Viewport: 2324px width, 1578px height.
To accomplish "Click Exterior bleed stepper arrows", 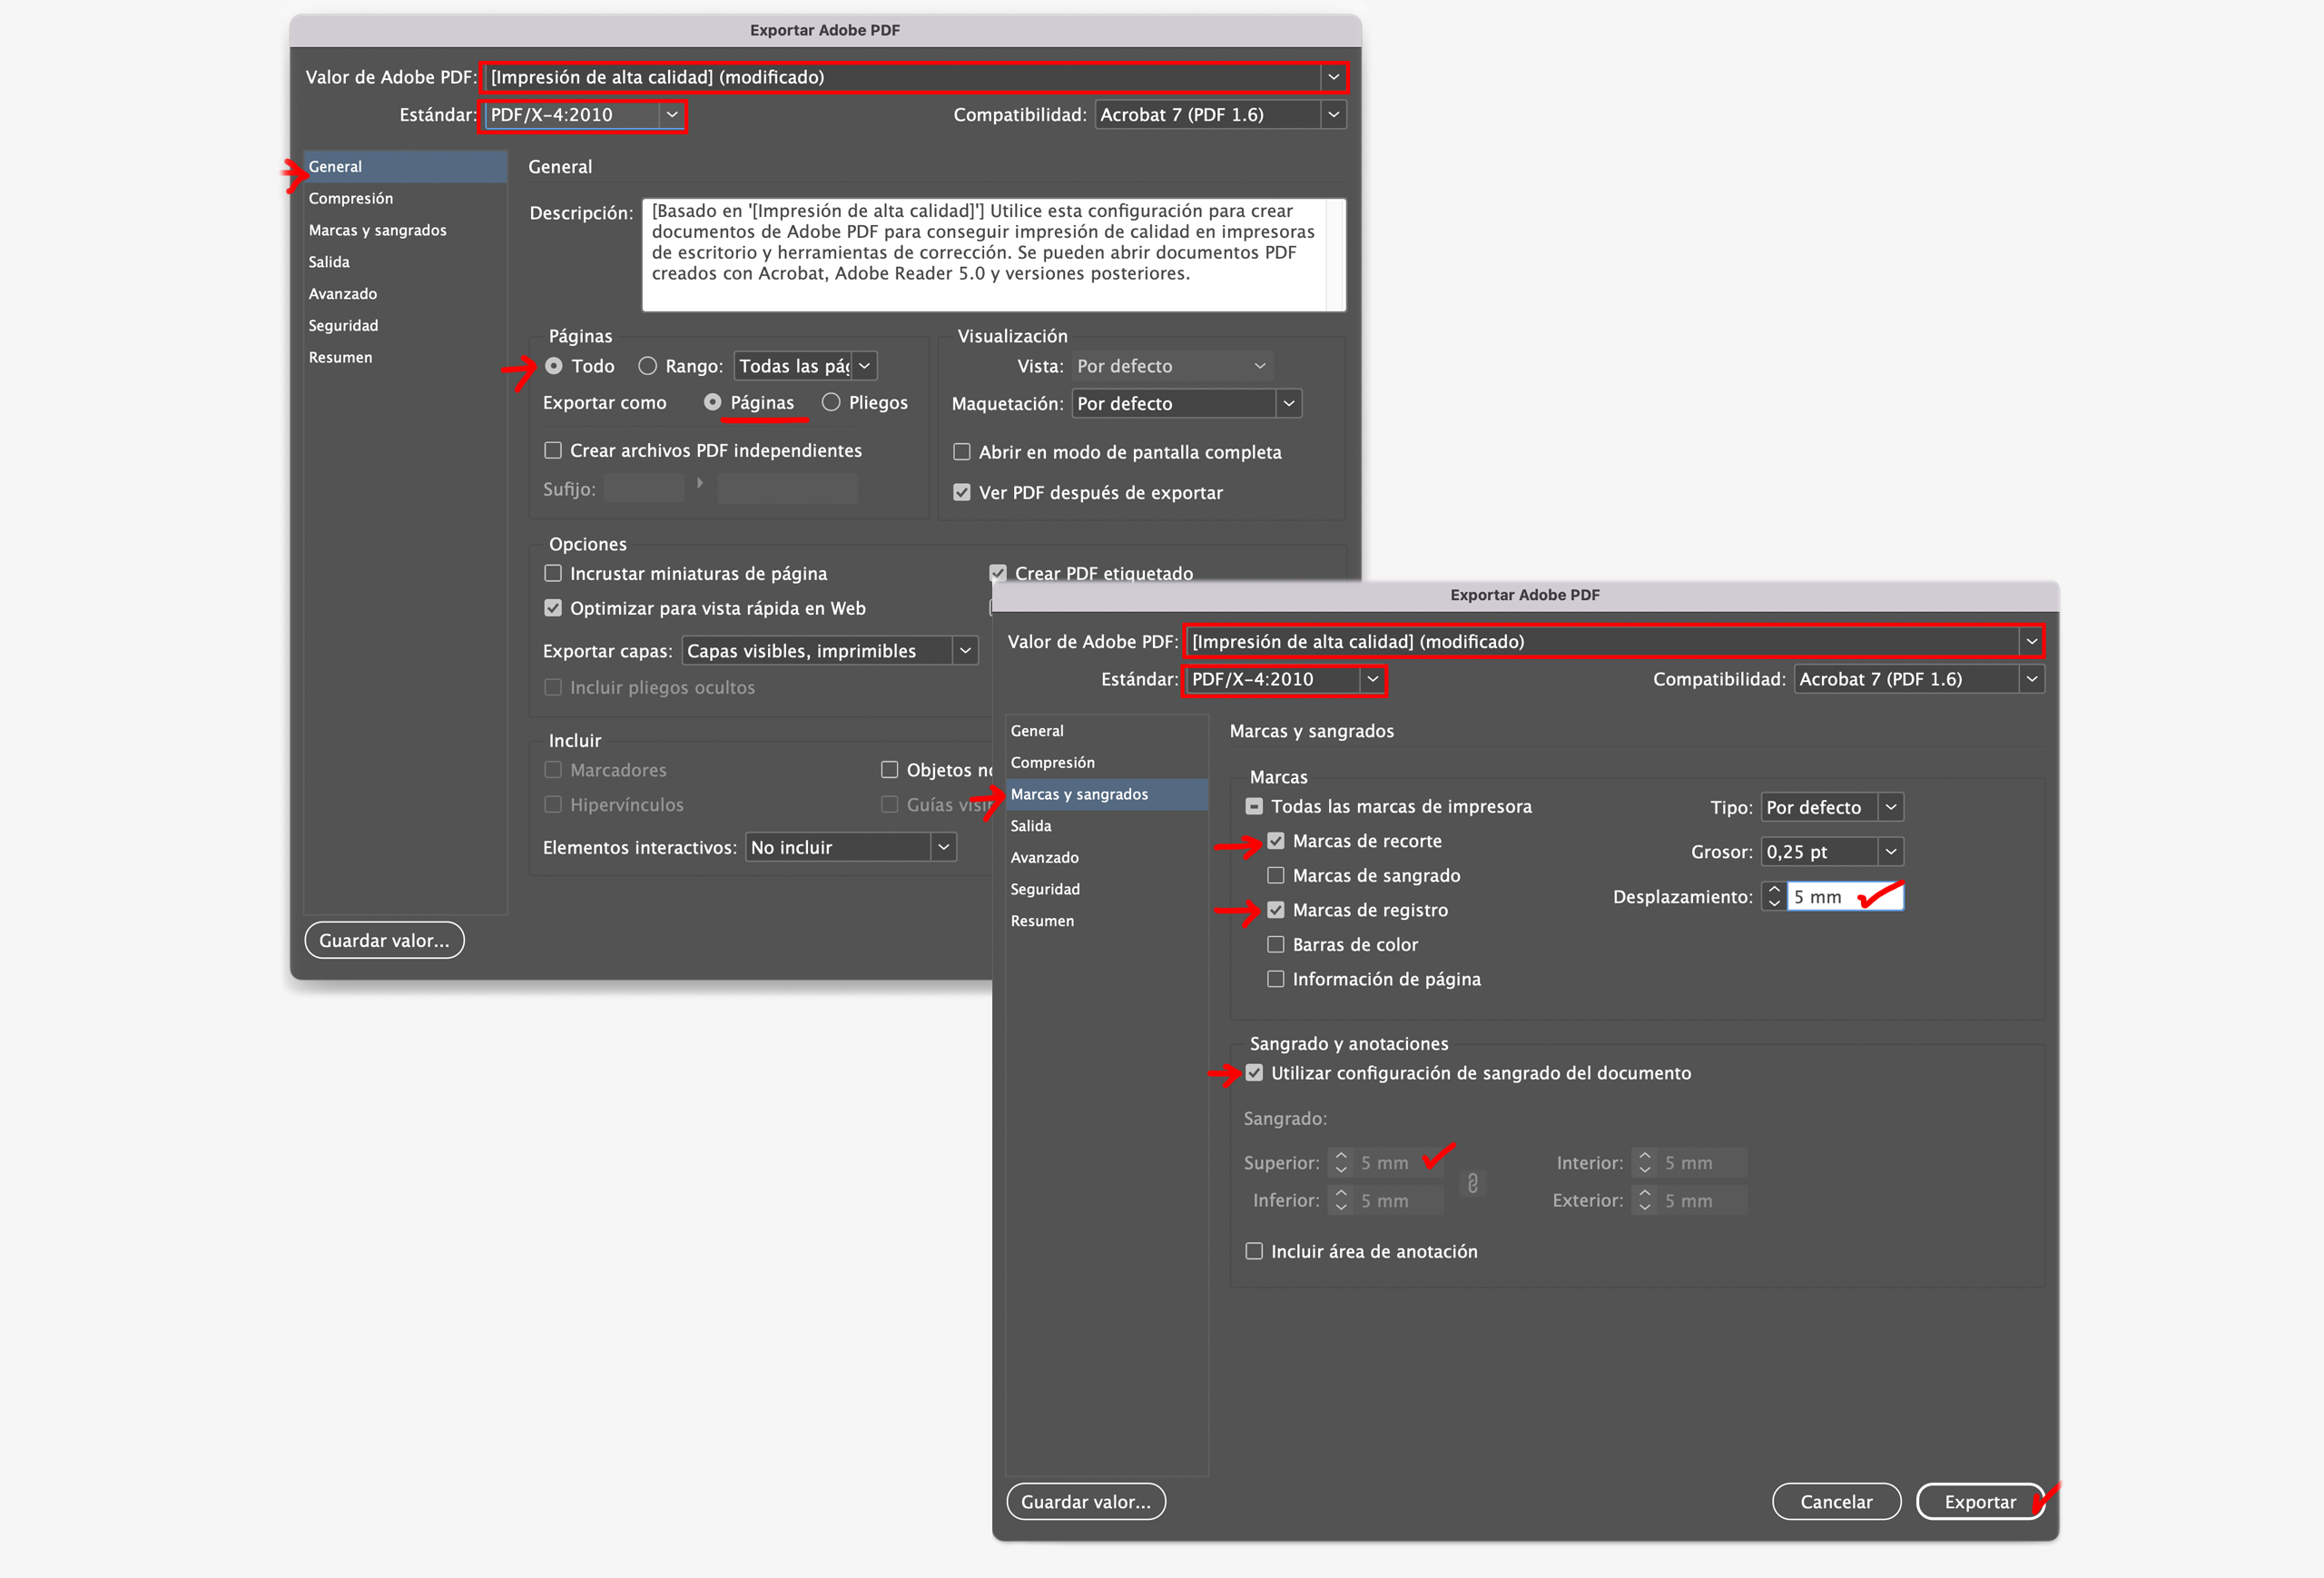I will pyautogui.click(x=1645, y=1200).
